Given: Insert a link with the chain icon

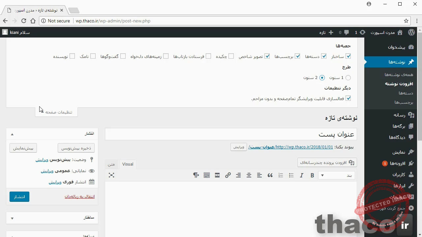Looking at the screenshot, I should (x=228, y=175).
